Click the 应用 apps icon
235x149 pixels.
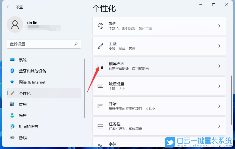(x=12, y=104)
